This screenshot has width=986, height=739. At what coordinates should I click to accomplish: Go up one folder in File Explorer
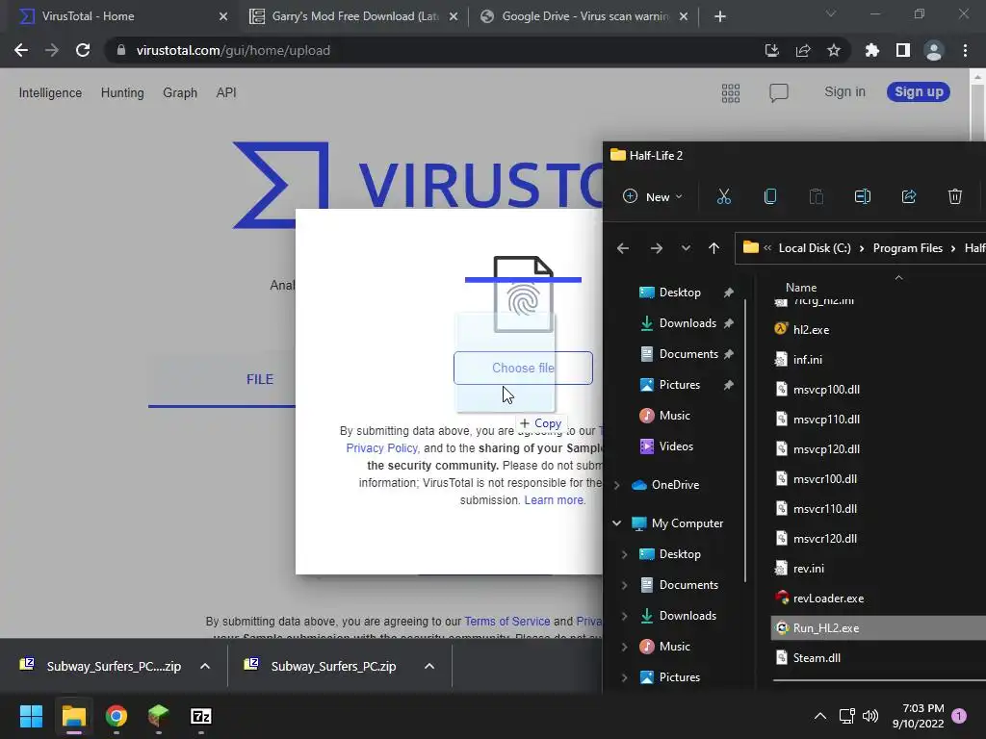click(x=714, y=248)
